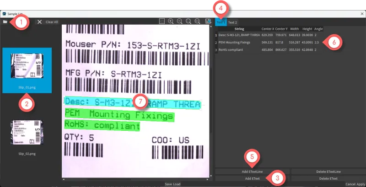Click the Add ETextLine button
The width and height of the screenshot is (366, 187).
tap(253, 171)
